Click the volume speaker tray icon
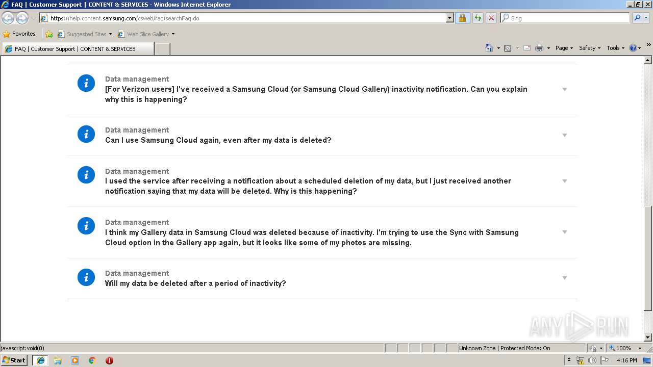Screen dimensions: 653x367 [x=592, y=360]
